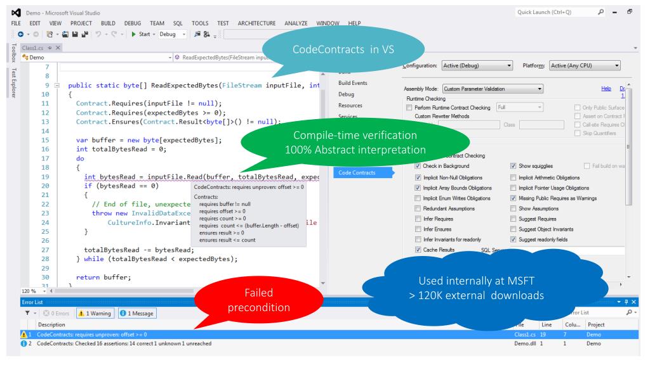Uncheck Implicit Array Bounds Obligations

click(x=418, y=188)
